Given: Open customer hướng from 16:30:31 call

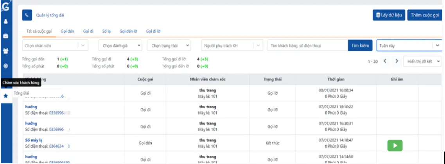Looking at the screenshot, I should click(x=31, y=123).
